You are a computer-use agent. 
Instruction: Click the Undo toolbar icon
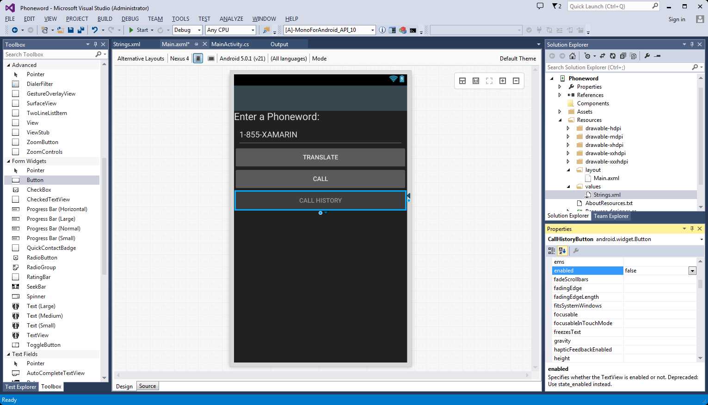tap(94, 30)
